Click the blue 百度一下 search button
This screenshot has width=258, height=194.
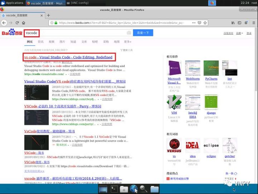click(143, 33)
